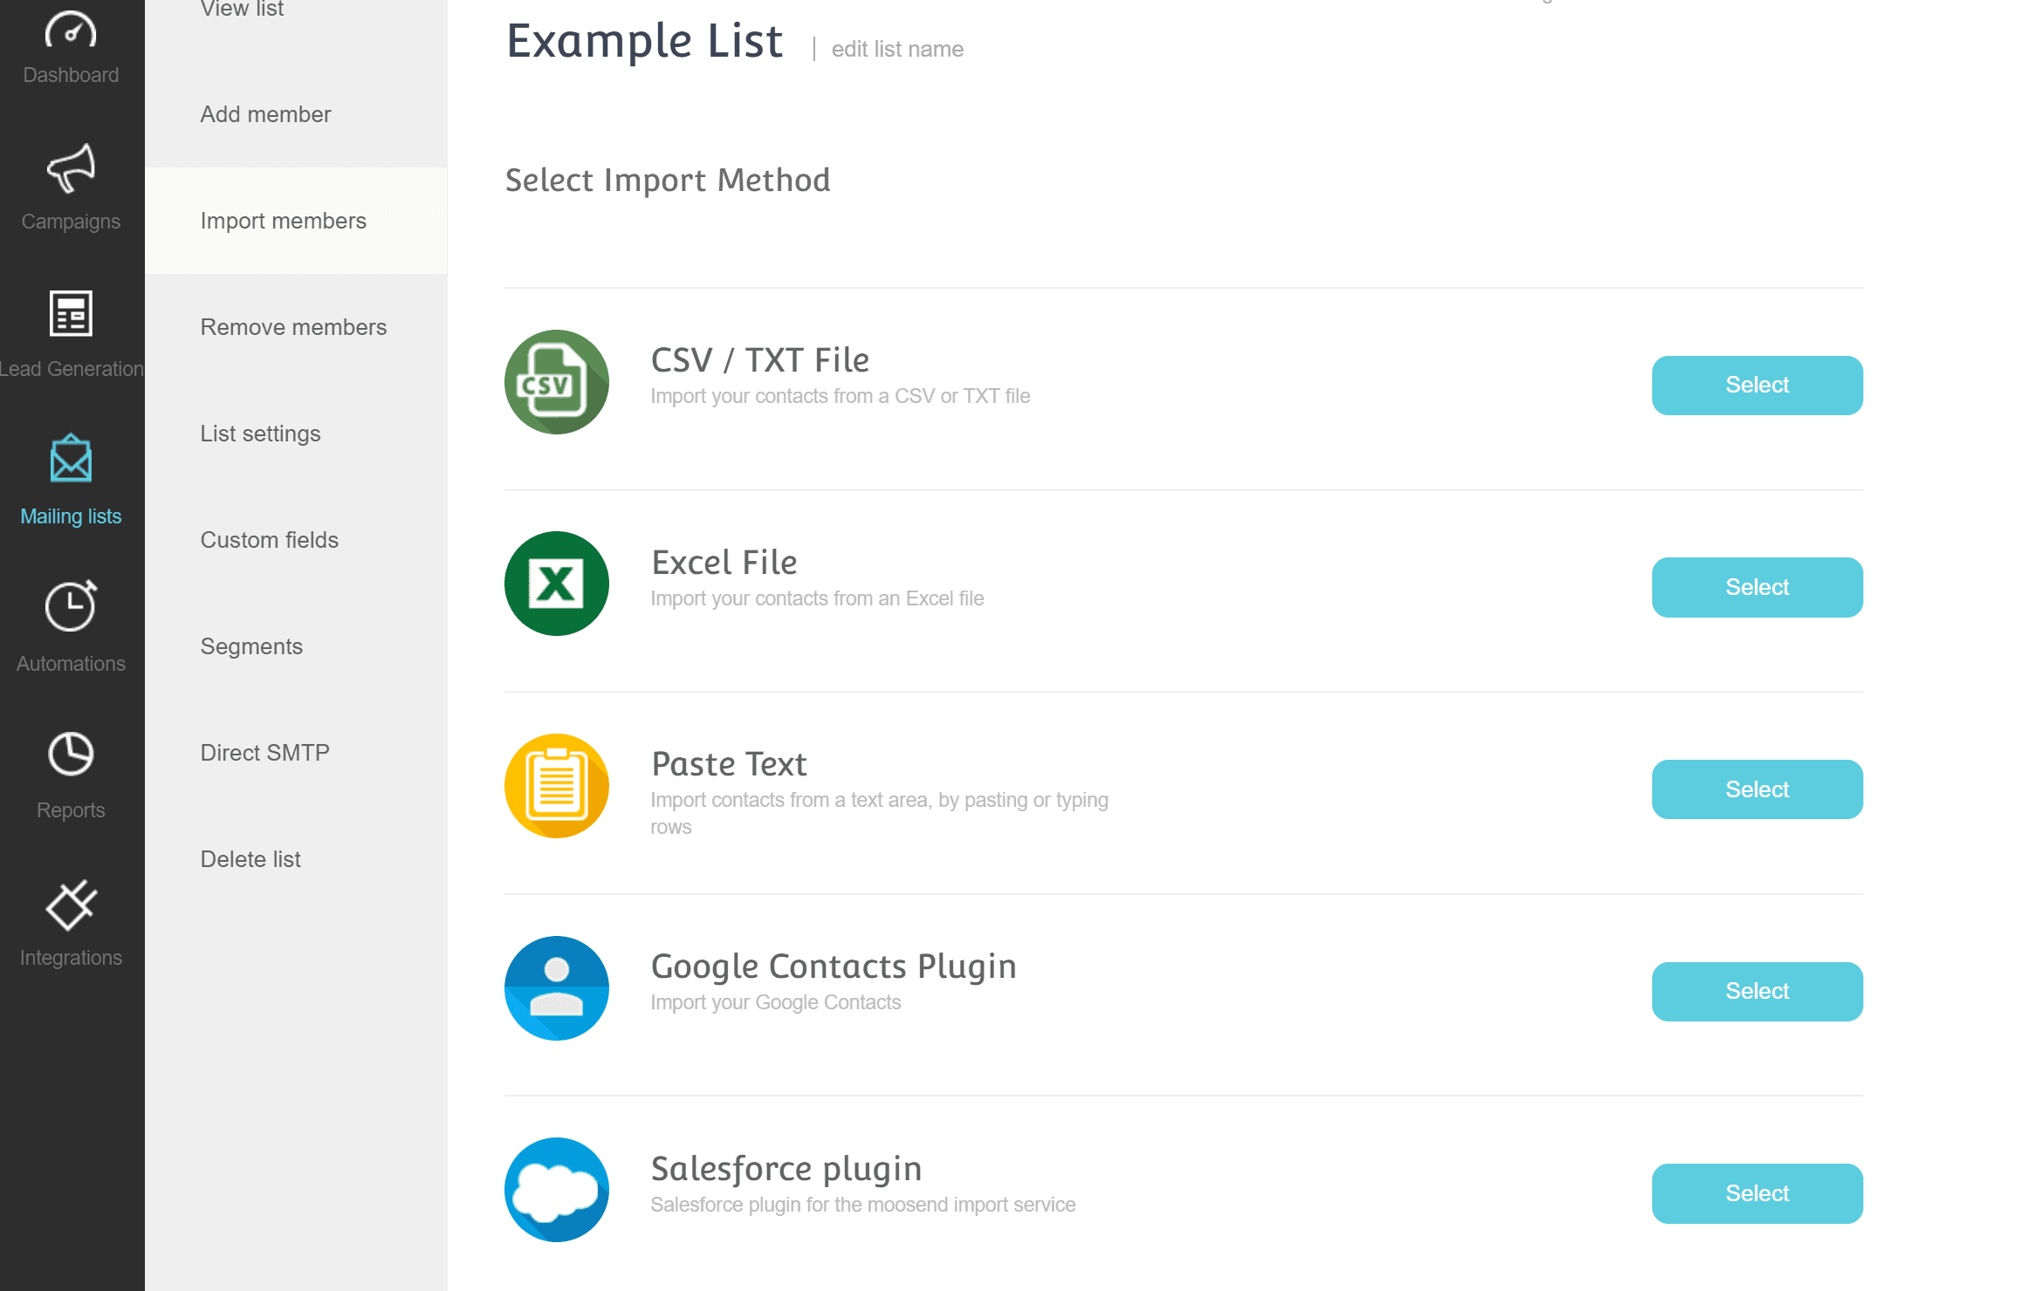The height and width of the screenshot is (1291, 2024).
Task: Open the Segments menu item
Action: click(x=251, y=646)
